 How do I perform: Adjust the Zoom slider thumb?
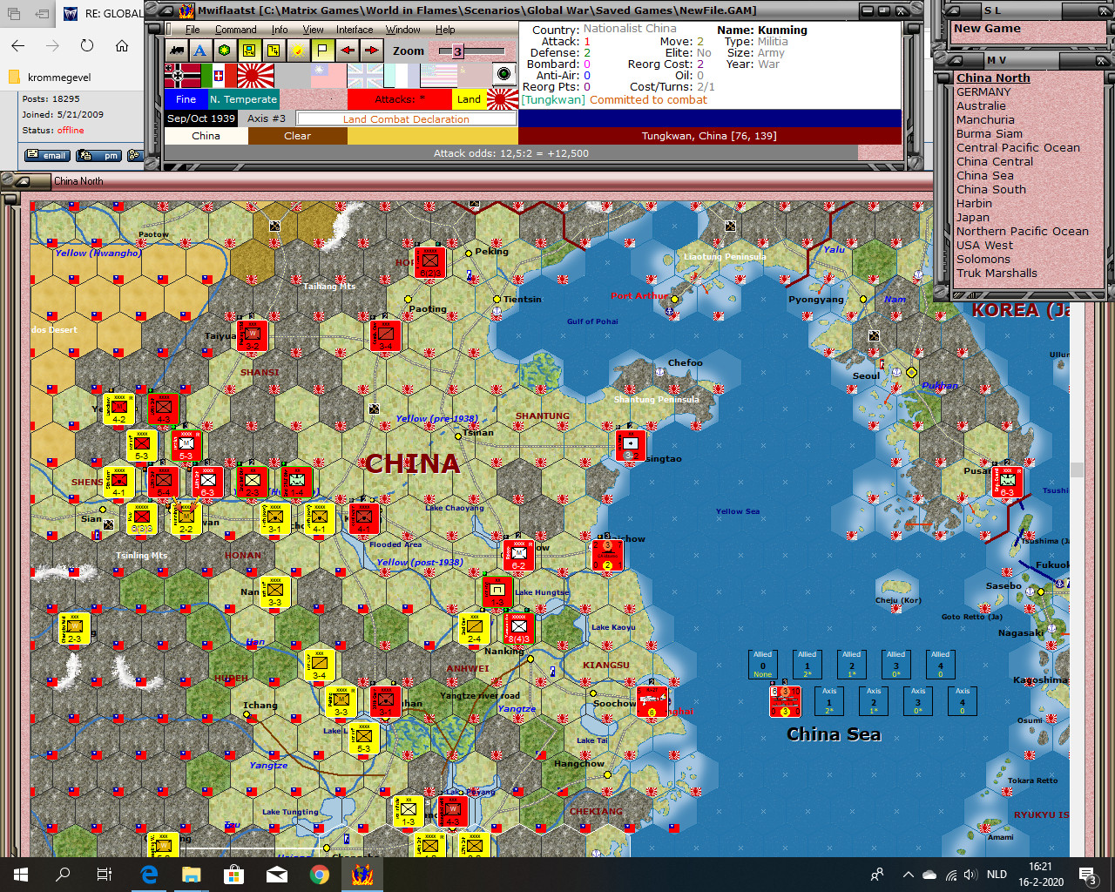point(457,51)
